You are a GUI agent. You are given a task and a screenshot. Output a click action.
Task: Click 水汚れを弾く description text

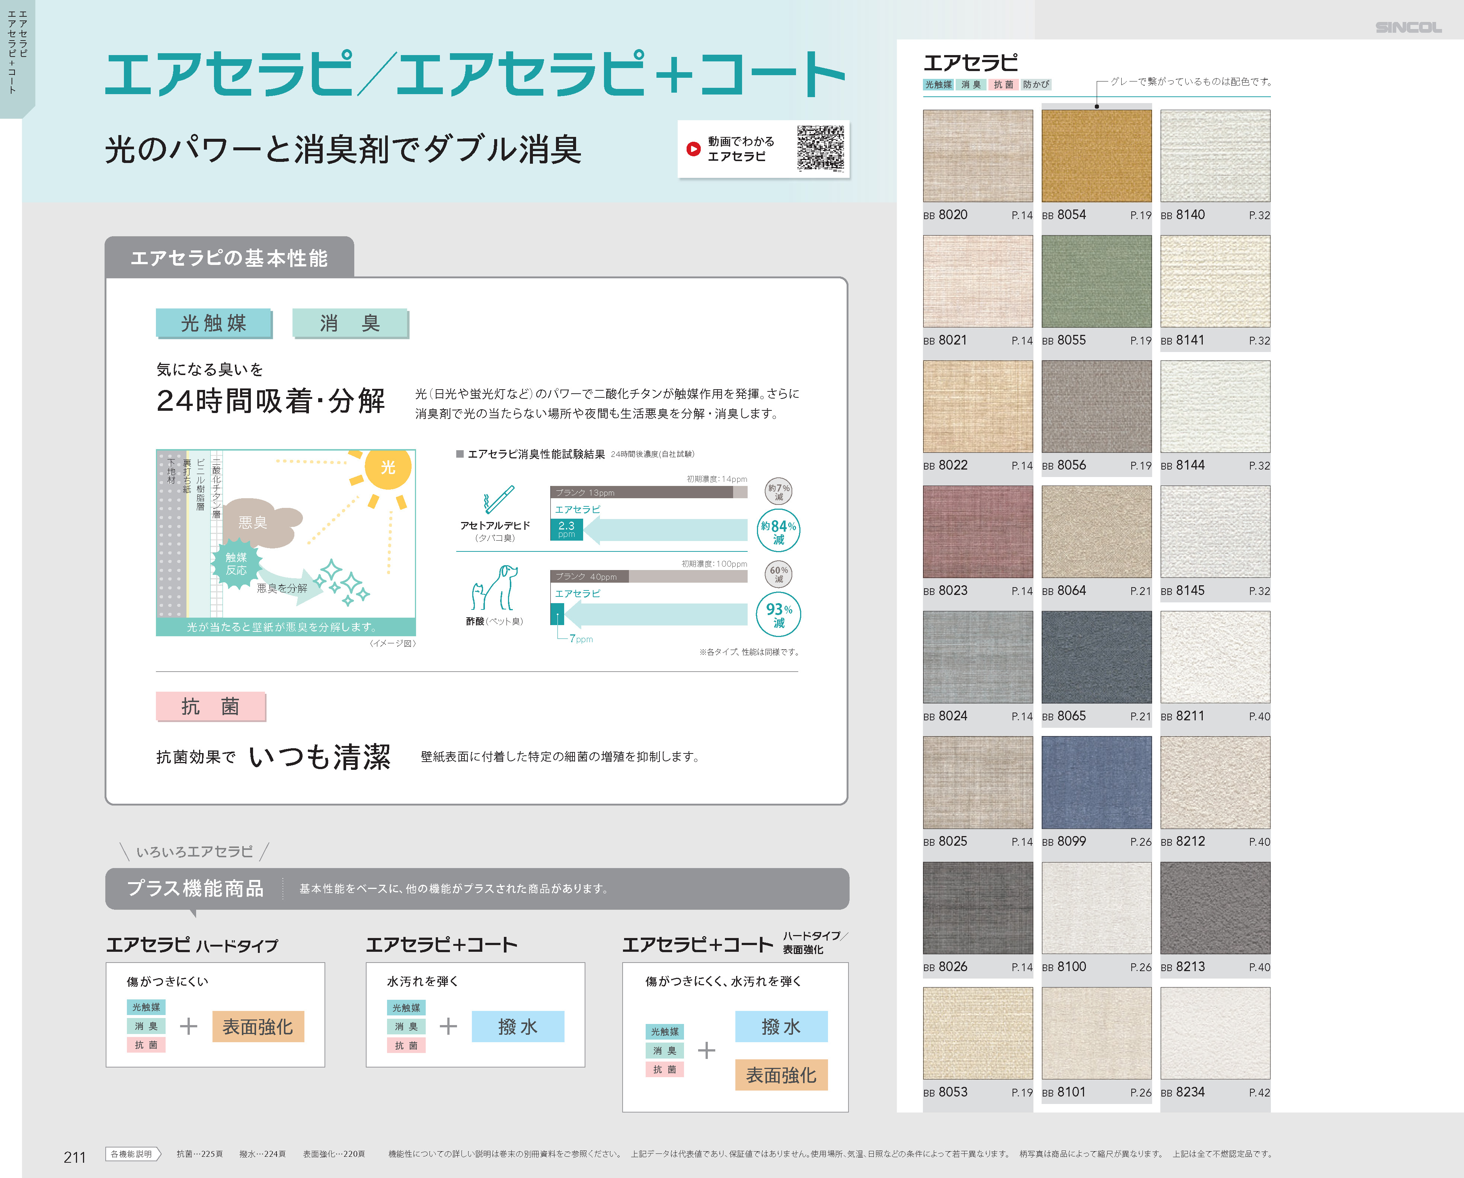point(422,981)
